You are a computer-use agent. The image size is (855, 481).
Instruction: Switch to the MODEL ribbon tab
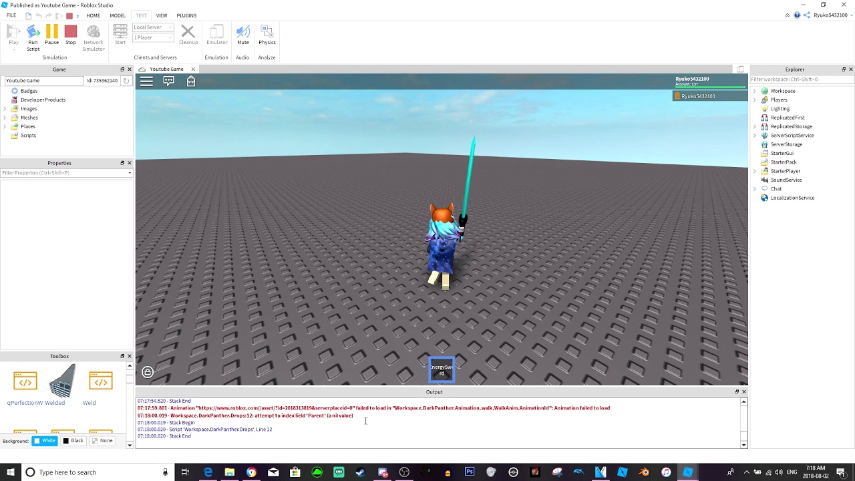point(118,15)
